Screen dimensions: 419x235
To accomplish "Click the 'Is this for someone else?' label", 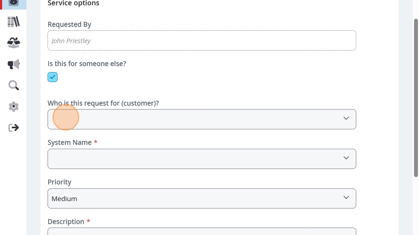I will pos(87,64).
